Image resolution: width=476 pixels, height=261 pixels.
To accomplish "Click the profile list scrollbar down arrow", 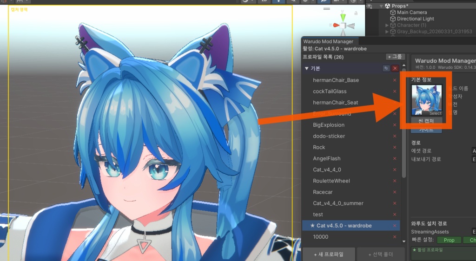I will coord(404,241).
